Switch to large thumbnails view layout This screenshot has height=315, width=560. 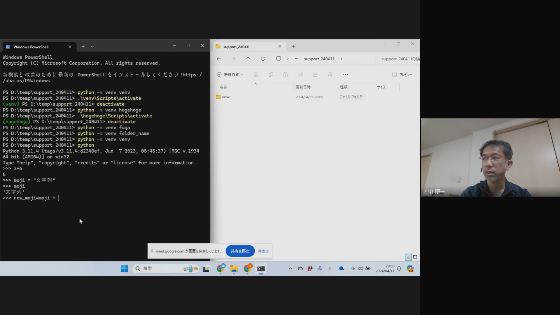pyautogui.click(x=415, y=257)
